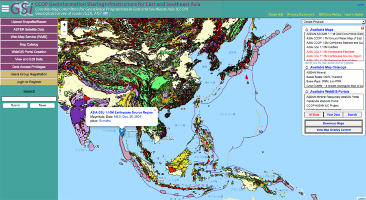The width and height of the screenshot is (366, 200).
Task: Switch to the Your Data tab
Action: pyautogui.click(x=333, y=114)
